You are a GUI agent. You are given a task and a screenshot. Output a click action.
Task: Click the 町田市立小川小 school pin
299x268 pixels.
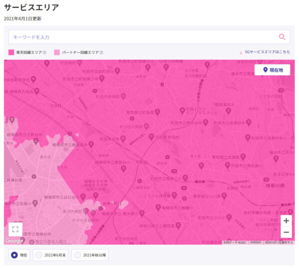tap(229, 217)
